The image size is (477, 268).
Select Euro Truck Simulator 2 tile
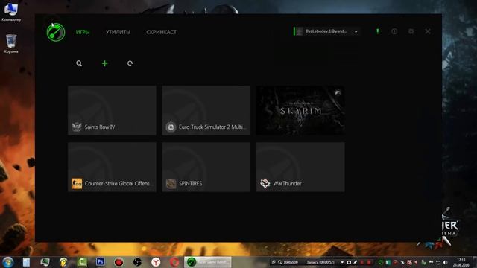206,110
